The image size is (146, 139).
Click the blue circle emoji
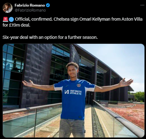pyautogui.click(x=11, y=19)
